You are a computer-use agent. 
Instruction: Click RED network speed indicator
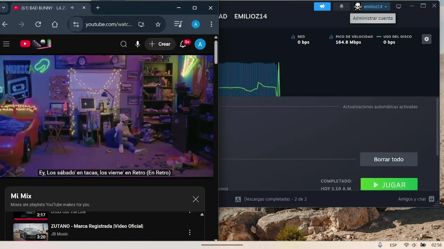300,39
